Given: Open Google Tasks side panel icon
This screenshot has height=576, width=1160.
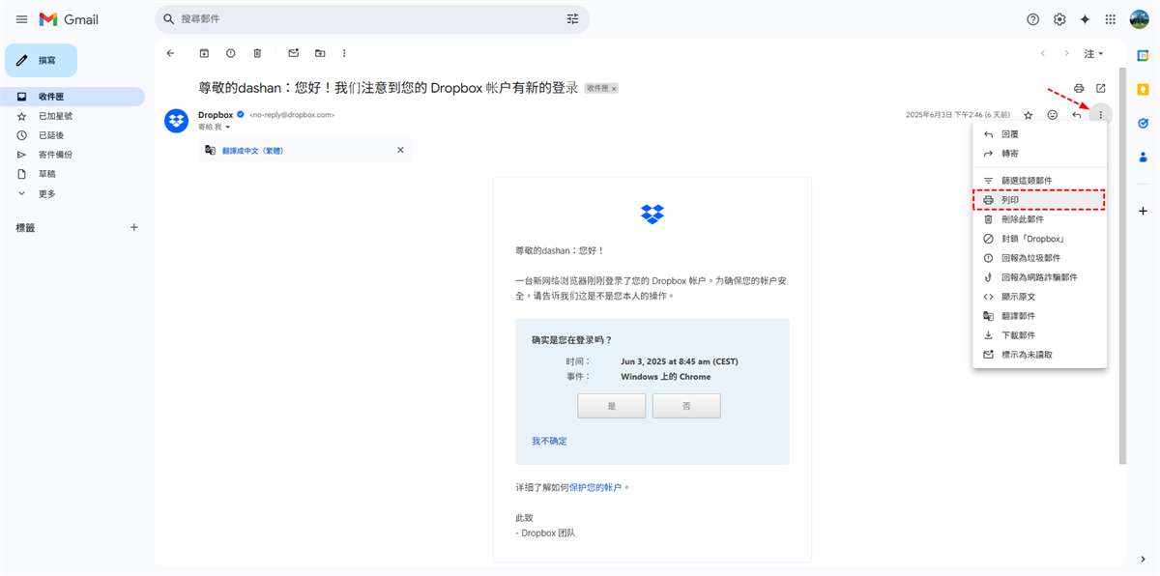Looking at the screenshot, I should tap(1143, 123).
